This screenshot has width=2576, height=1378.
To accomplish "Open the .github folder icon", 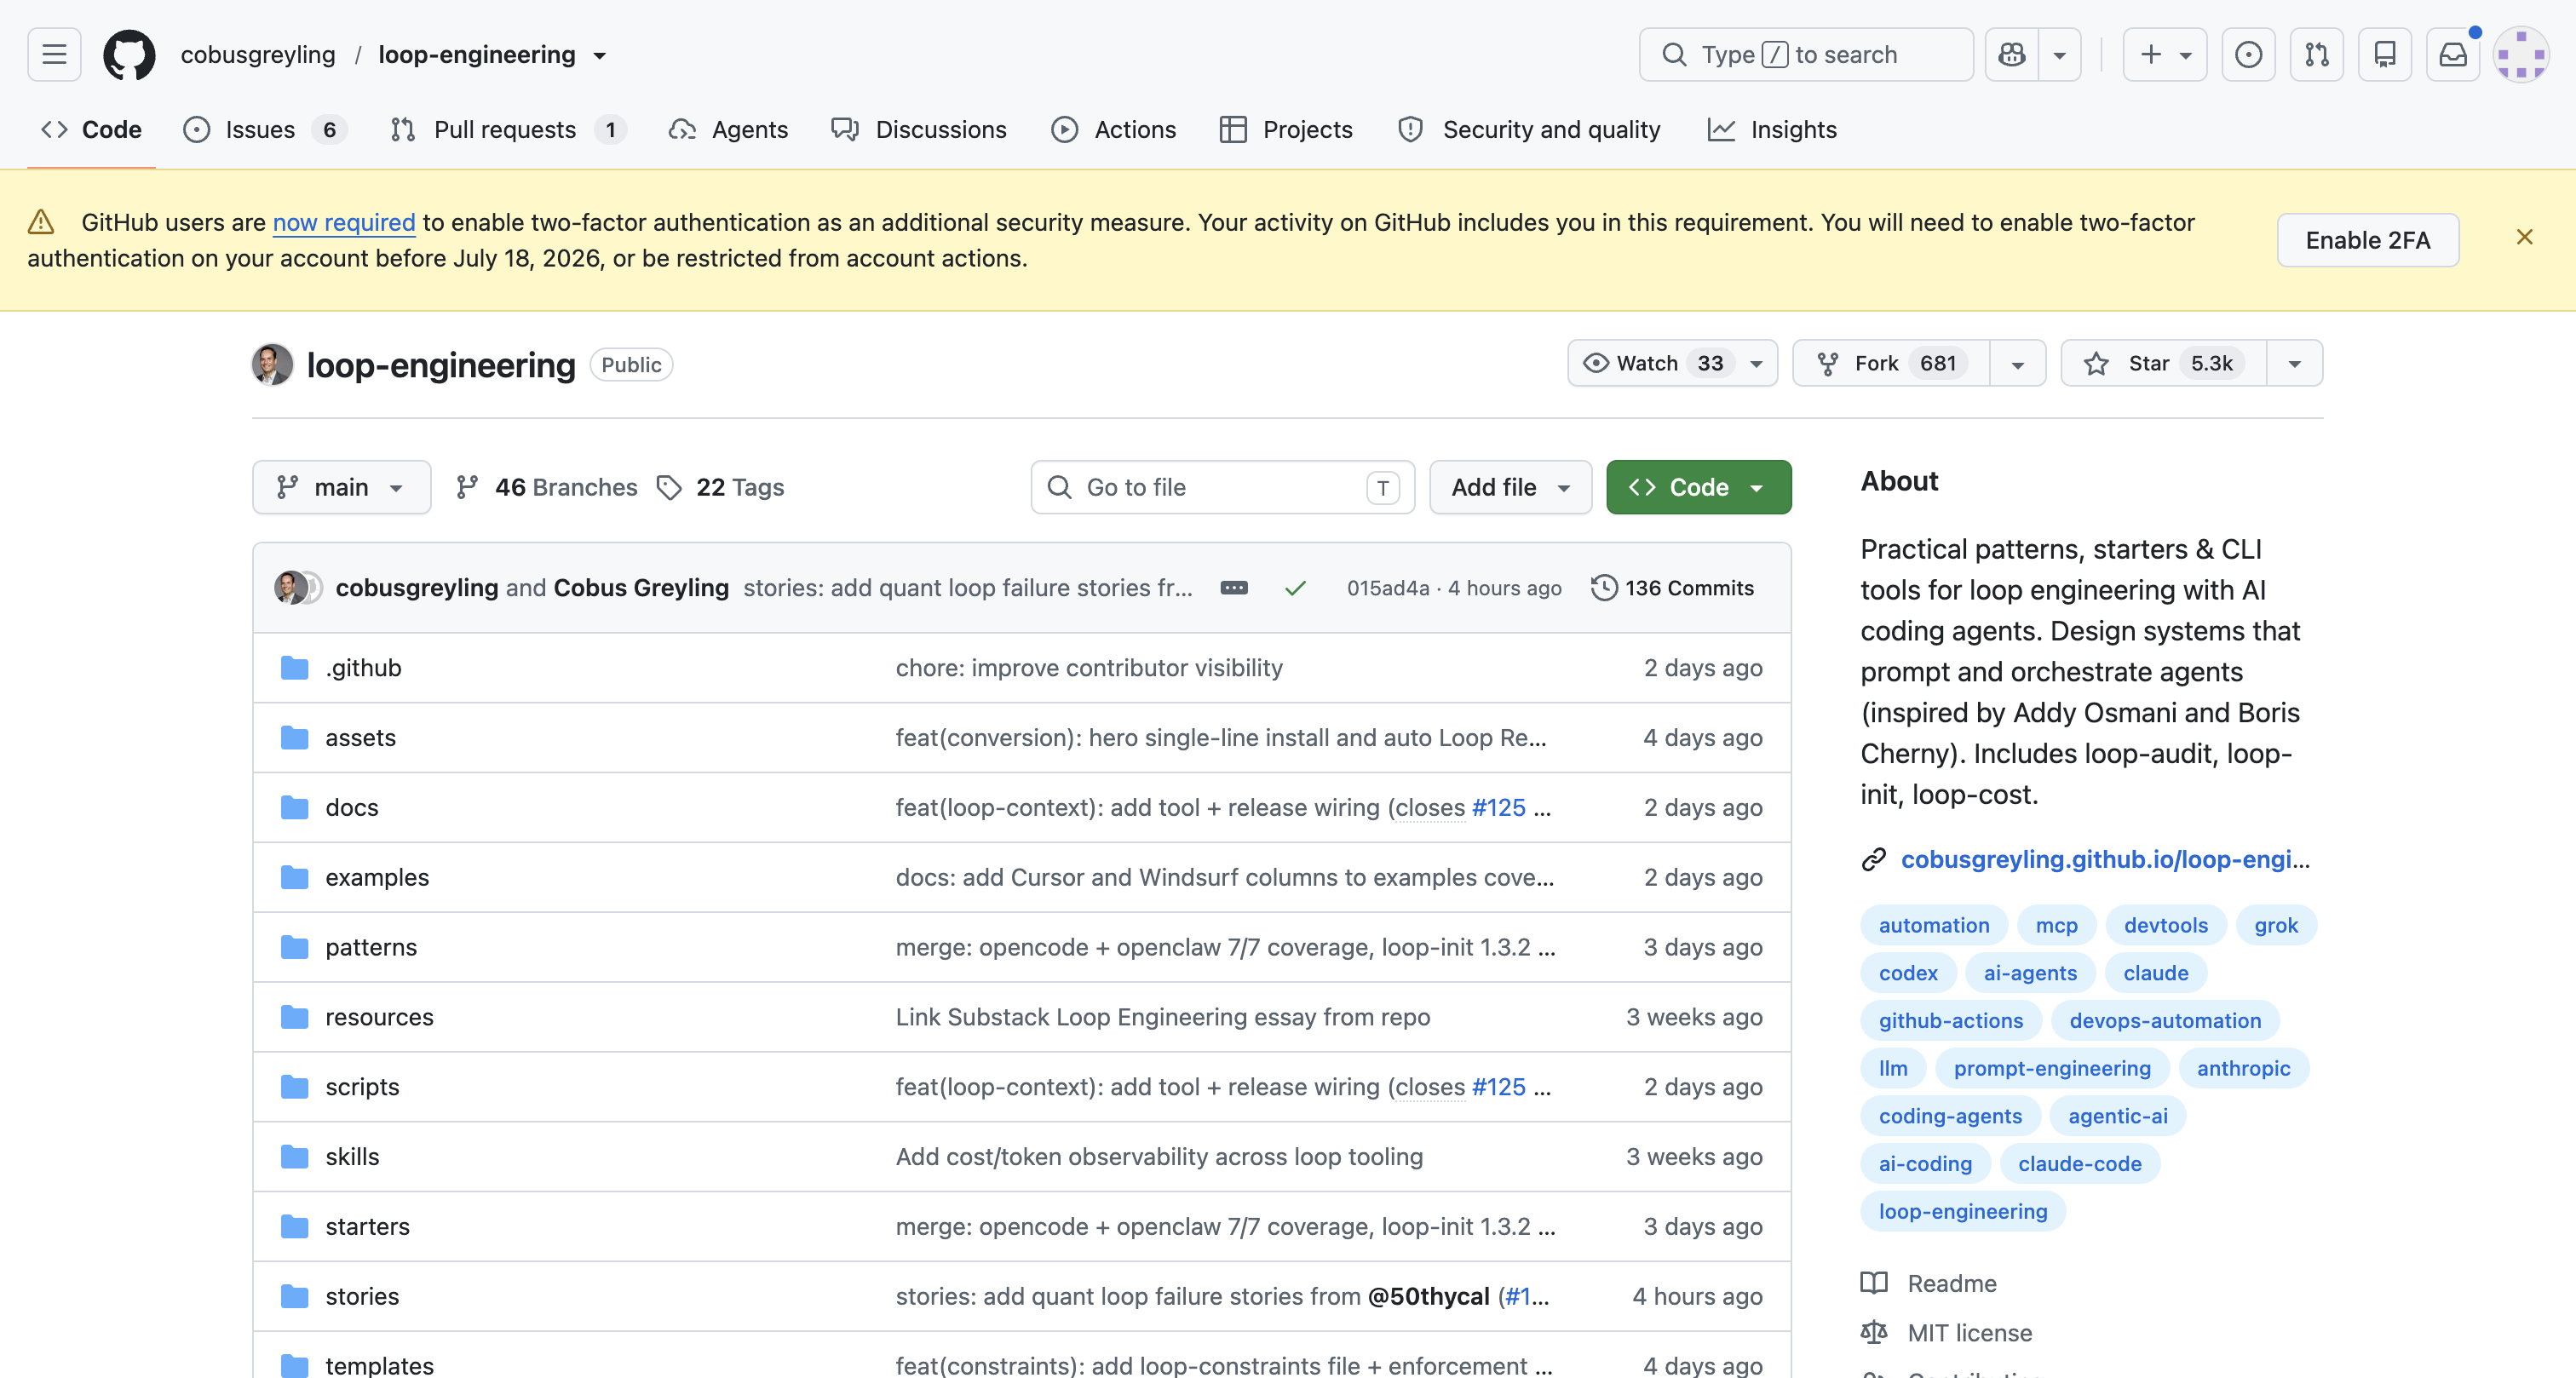I will coord(294,667).
